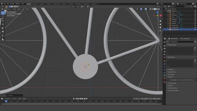197x111 pixels.
Task: Open the View Layer properties tab
Action: pos(164,51)
